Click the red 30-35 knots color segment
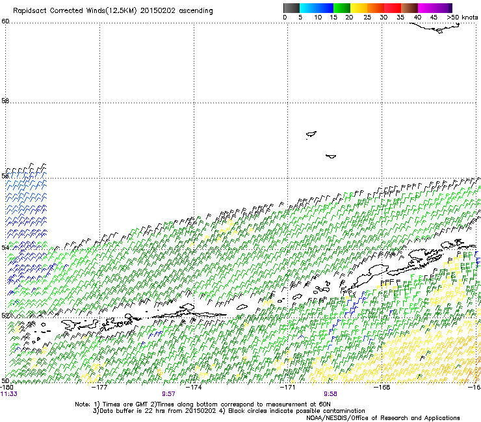The height and width of the screenshot is (422, 481). [393, 8]
